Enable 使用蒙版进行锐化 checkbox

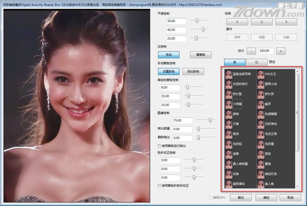(160, 146)
